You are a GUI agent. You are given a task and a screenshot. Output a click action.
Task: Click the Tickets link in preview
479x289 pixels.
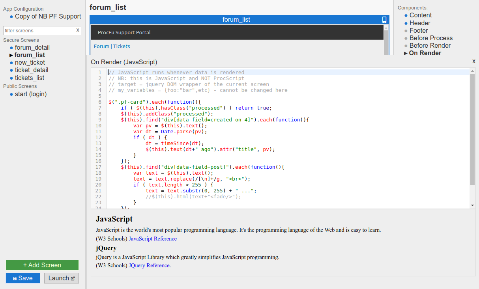tap(122, 47)
